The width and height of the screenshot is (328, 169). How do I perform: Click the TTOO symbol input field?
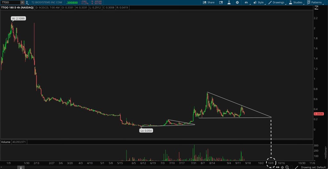11,3
